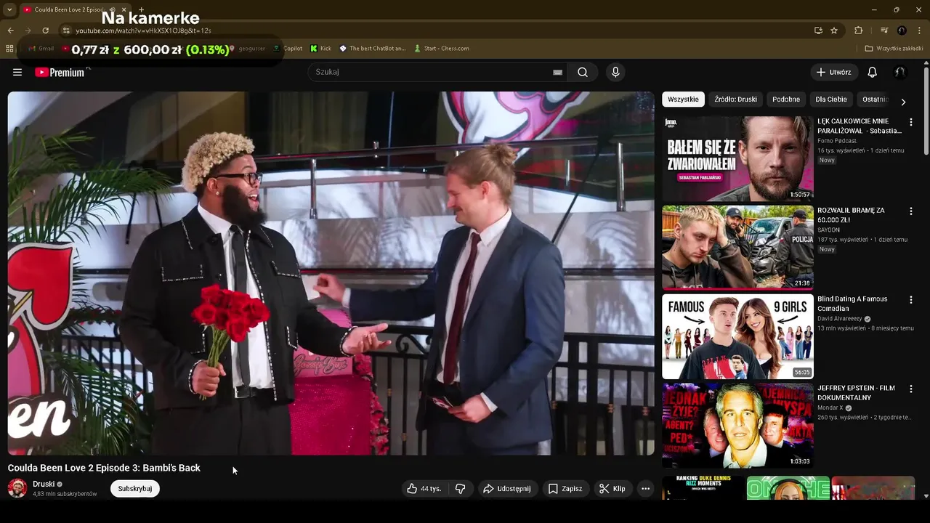This screenshot has width=930, height=523.
Task: Open The best ChatBot bookmark
Action: 372,49
